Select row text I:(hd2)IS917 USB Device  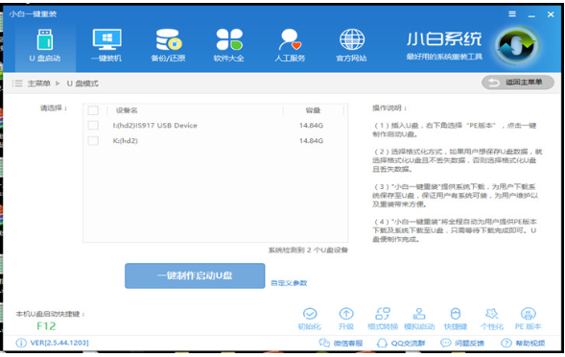(x=155, y=126)
